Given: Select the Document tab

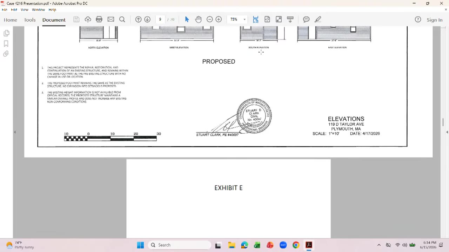Looking at the screenshot, I should tap(54, 20).
